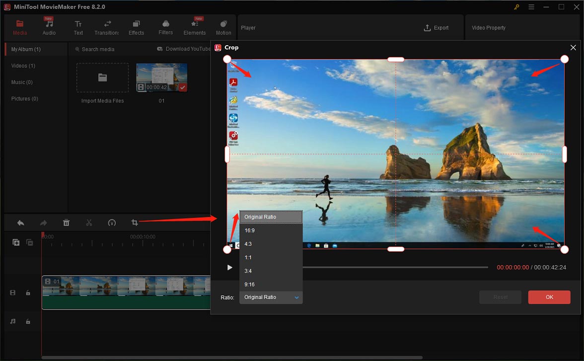The height and width of the screenshot is (361, 584).
Task: Click the key upgrade icon in title bar
Action: coord(516,7)
